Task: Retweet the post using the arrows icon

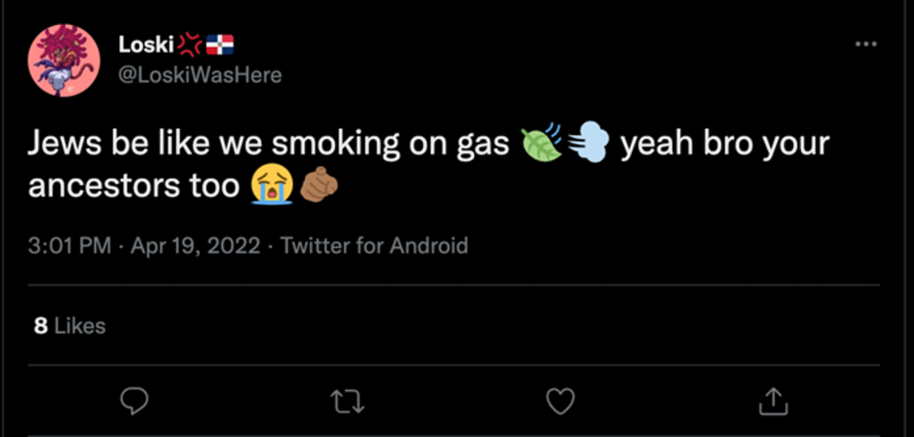Action: (x=347, y=400)
